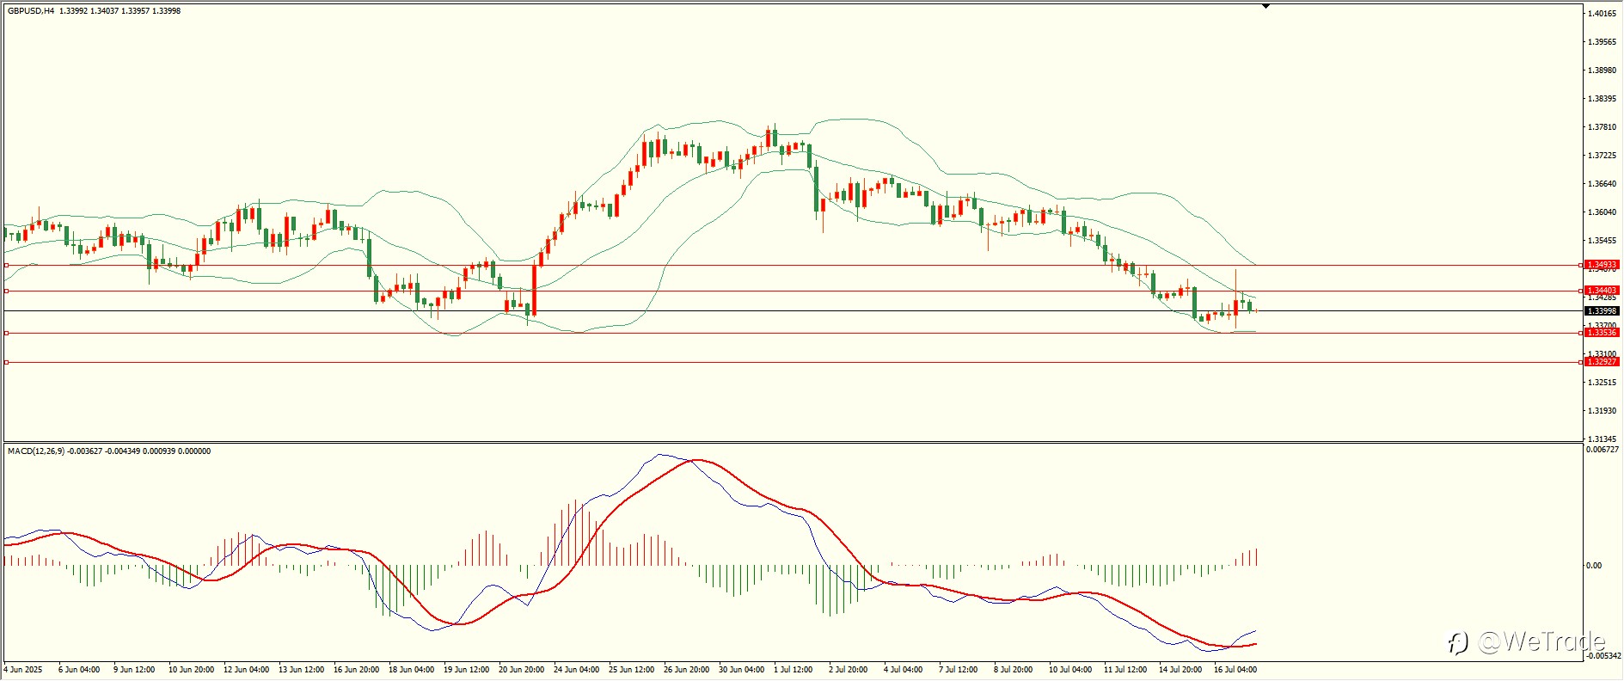Click the 7 Jul 12:00 time label
The width and height of the screenshot is (1624, 681).
tap(959, 669)
